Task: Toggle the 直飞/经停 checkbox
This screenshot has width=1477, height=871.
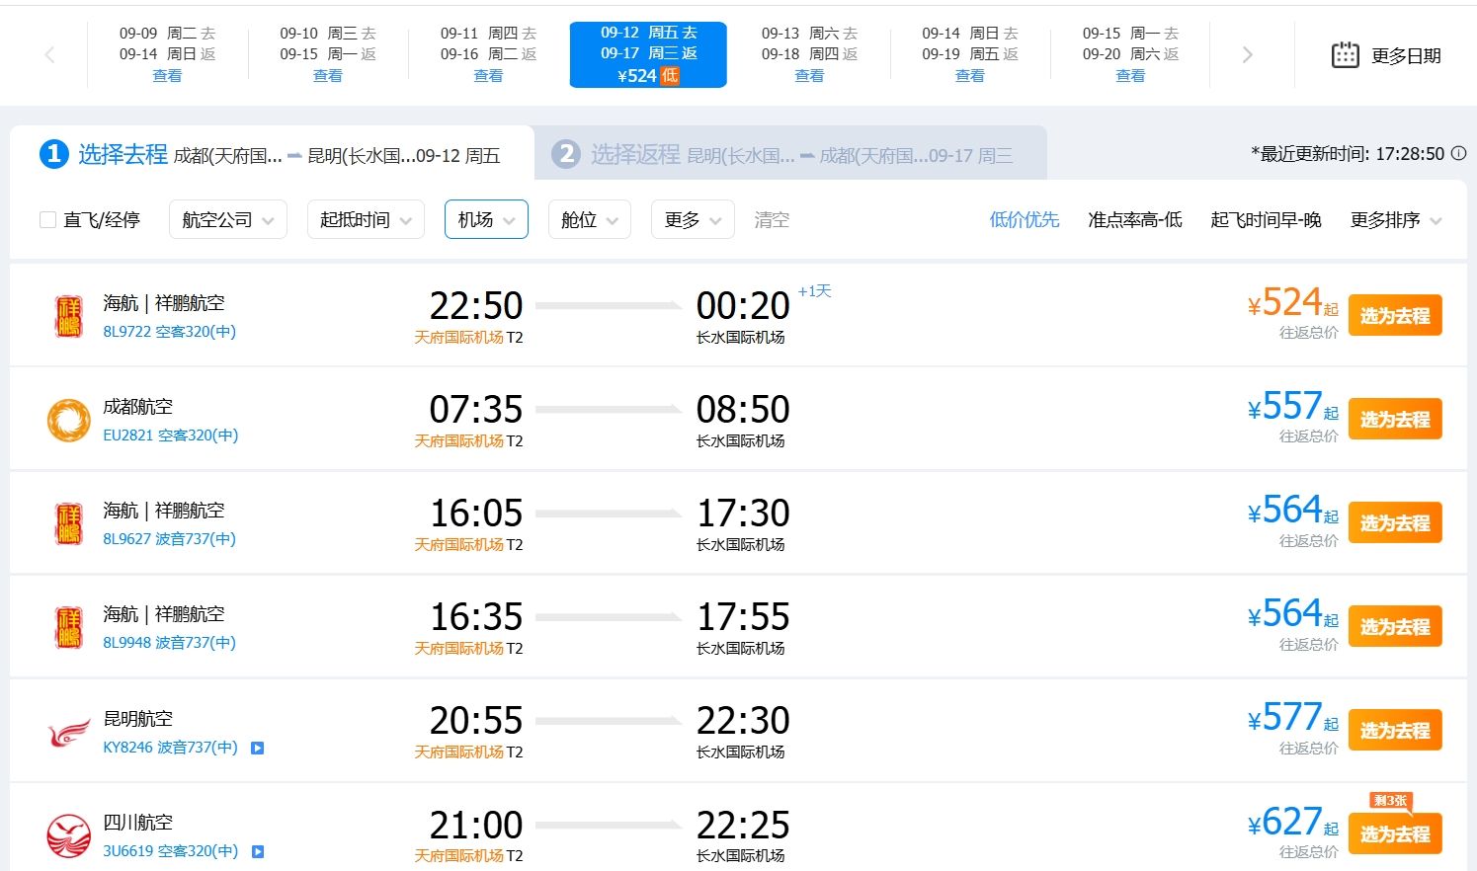Action: (47, 220)
